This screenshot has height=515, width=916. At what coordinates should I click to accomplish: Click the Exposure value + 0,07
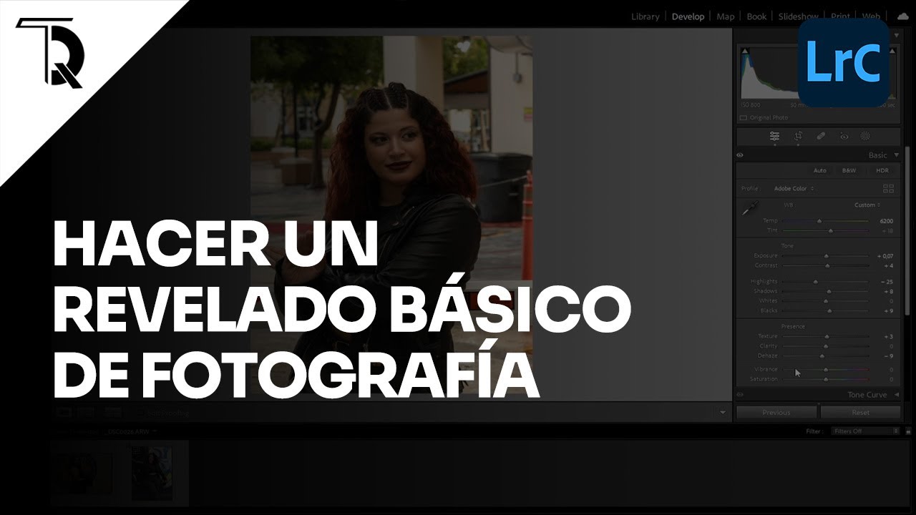tap(885, 256)
